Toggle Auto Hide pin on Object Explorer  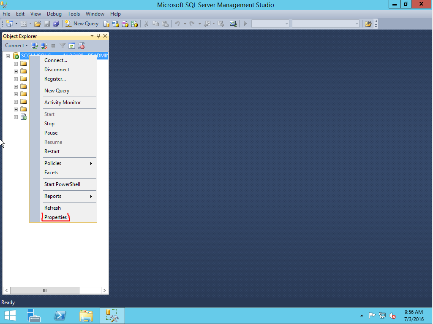(x=98, y=36)
